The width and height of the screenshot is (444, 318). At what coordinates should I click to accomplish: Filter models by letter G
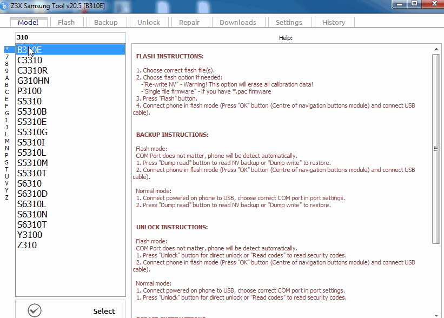pos(7,113)
